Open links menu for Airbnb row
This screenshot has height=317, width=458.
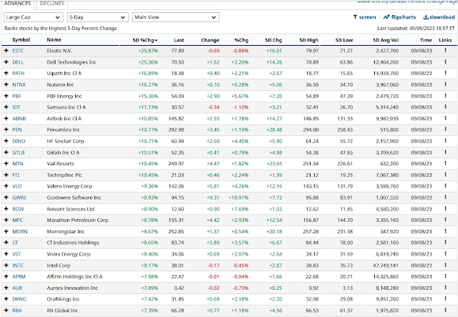pos(445,118)
